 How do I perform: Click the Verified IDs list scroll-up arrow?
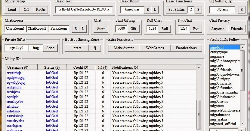click(242, 48)
